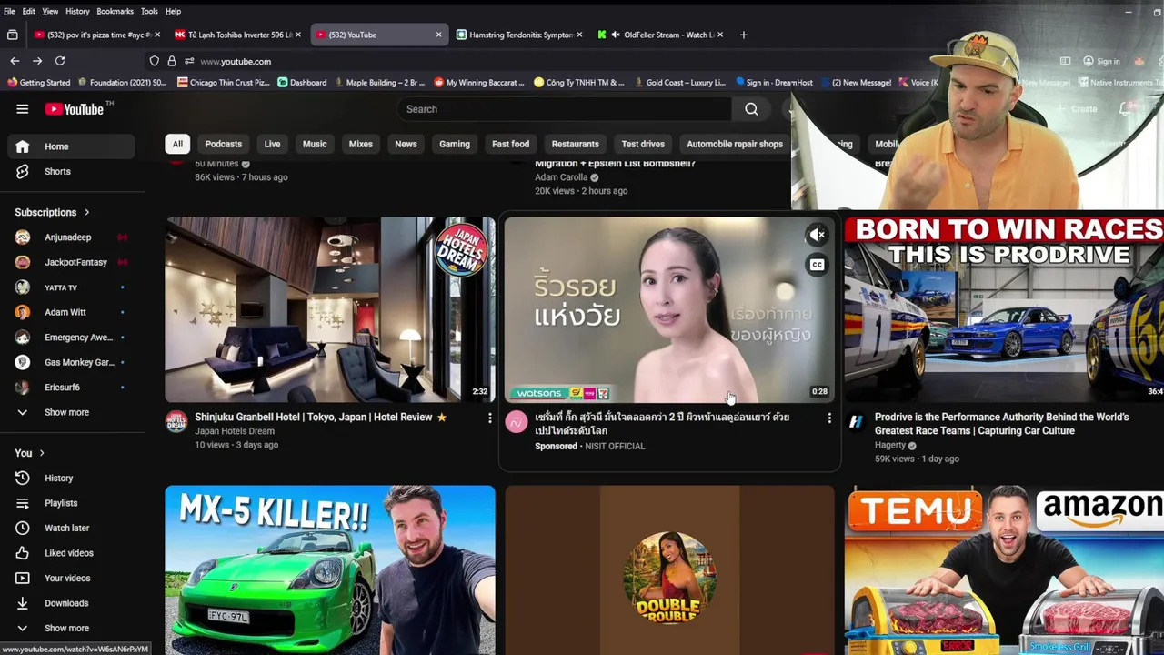Open the Adam Witt subscription
1164x655 pixels.
pyautogui.click(x=71, y=312)
